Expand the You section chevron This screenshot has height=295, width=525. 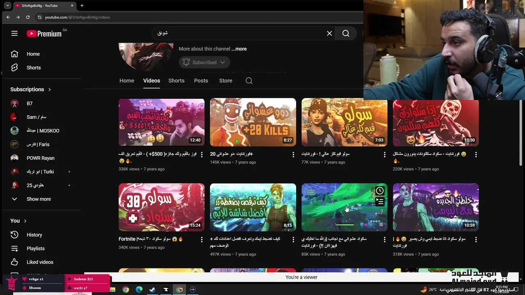(25, 221)
